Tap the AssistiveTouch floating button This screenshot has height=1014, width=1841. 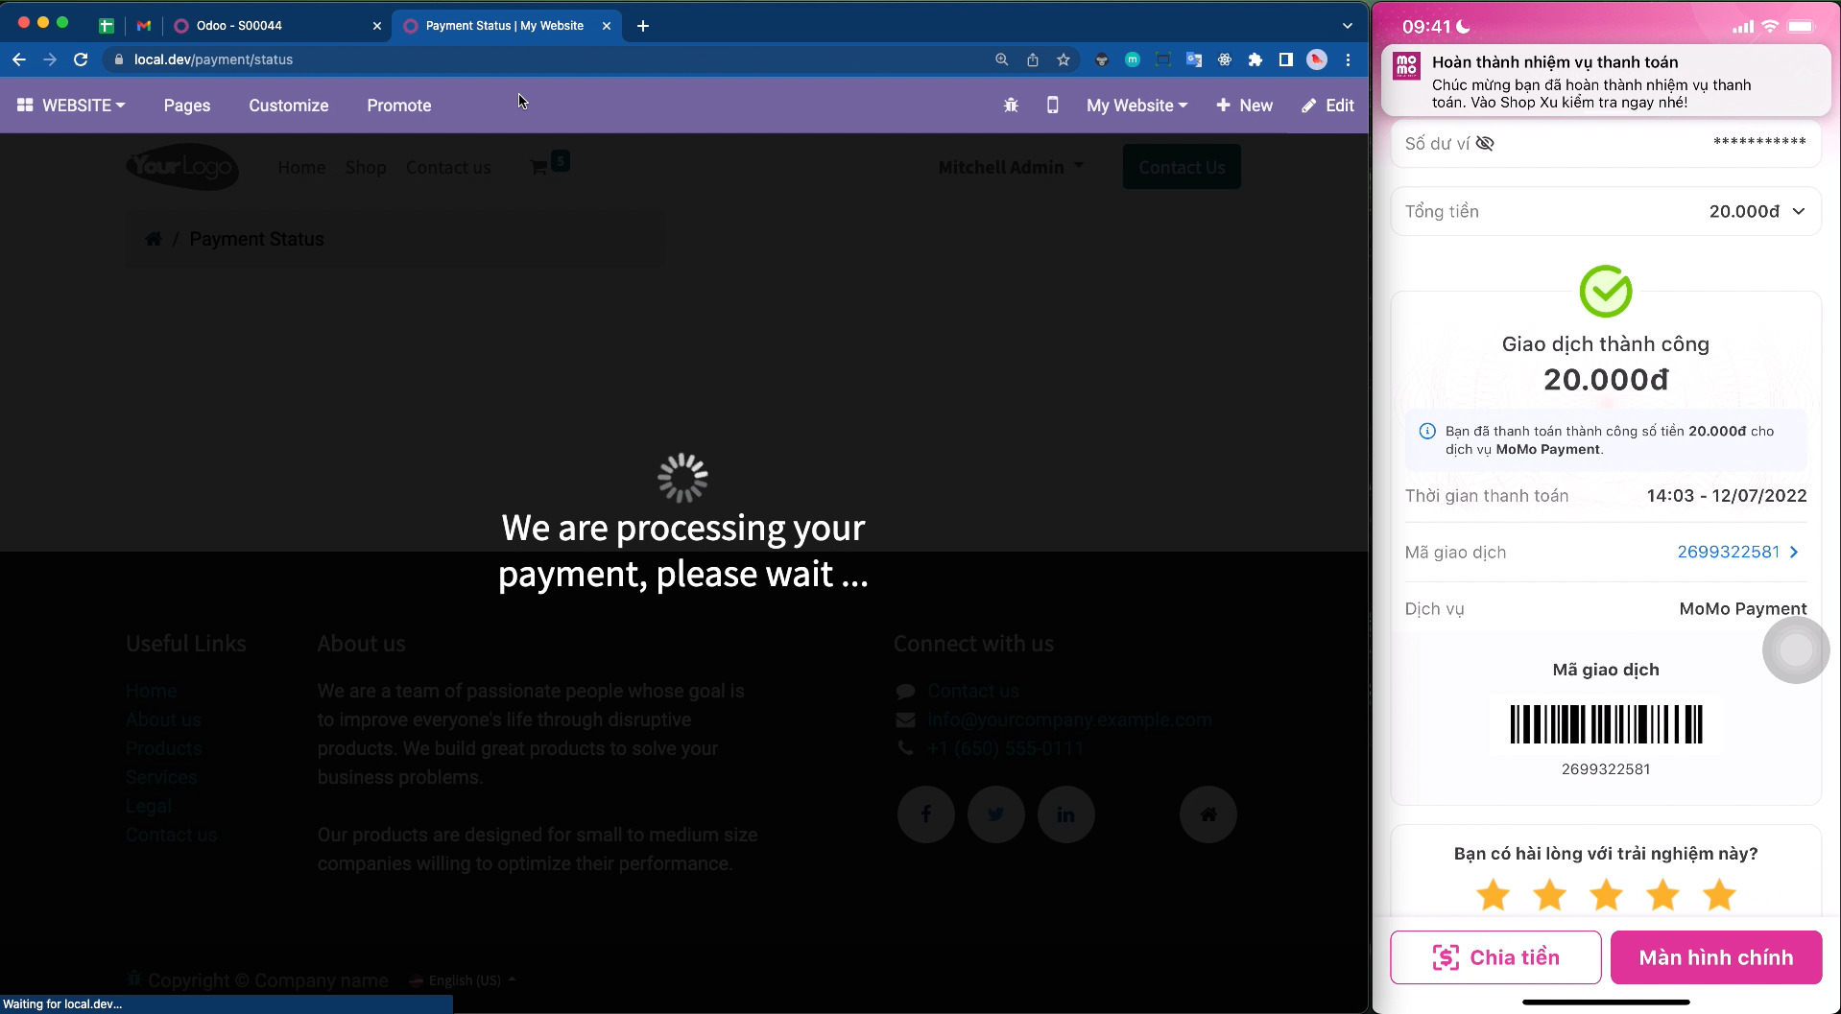(1796, 650)
